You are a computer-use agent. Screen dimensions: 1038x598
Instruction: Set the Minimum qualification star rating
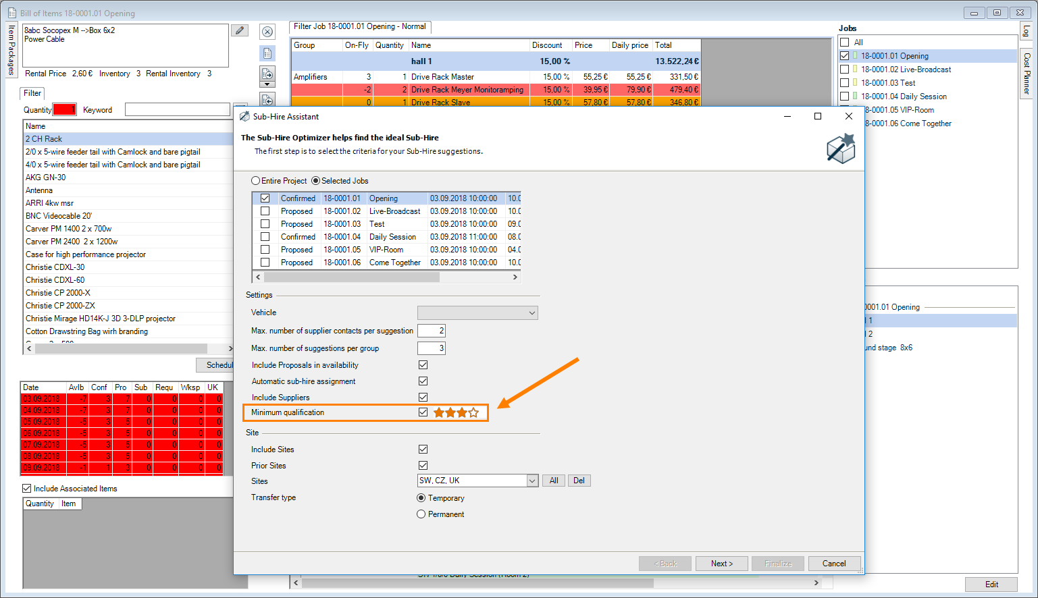(456, 412)
